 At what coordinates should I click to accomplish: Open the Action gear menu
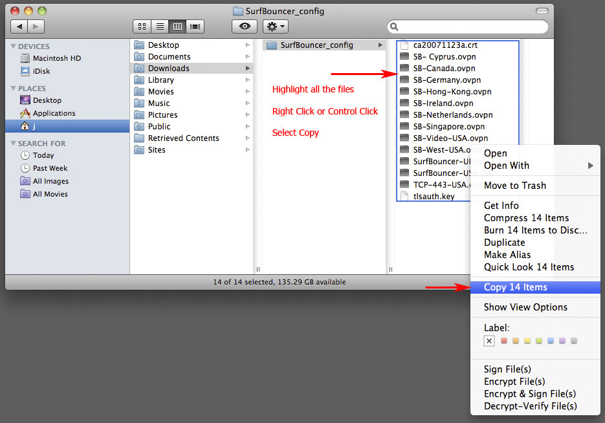[x=276, y=27]
